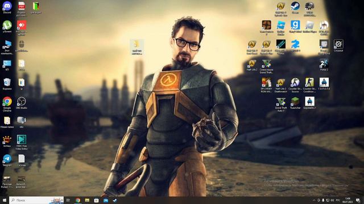Open the Windows Start menu
Image resolution: width=364 pixels, height=204 pixels.
tap(5, 200)
